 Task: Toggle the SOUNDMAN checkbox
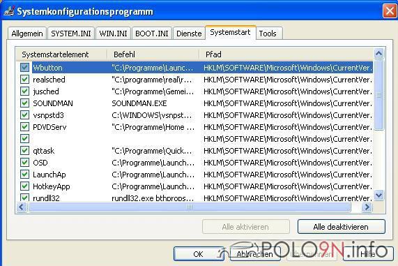pos(24,103)
